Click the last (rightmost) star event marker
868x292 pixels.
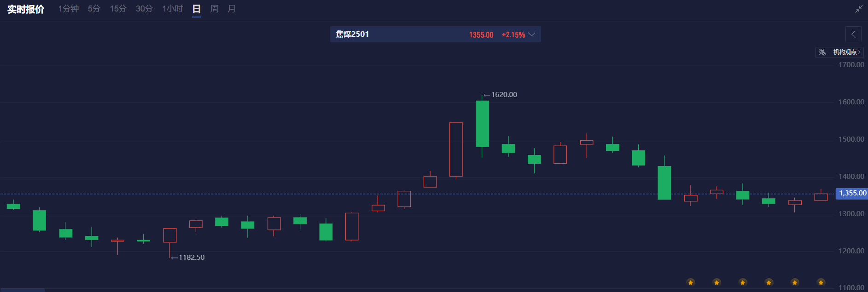821,282
